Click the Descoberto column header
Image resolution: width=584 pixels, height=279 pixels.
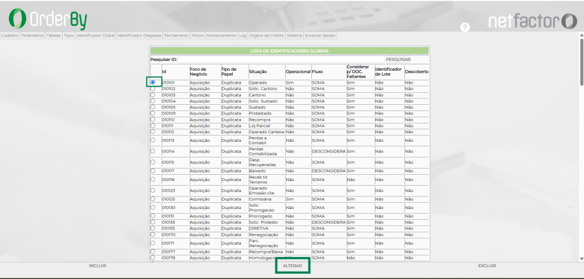click(x=416, y=72)
